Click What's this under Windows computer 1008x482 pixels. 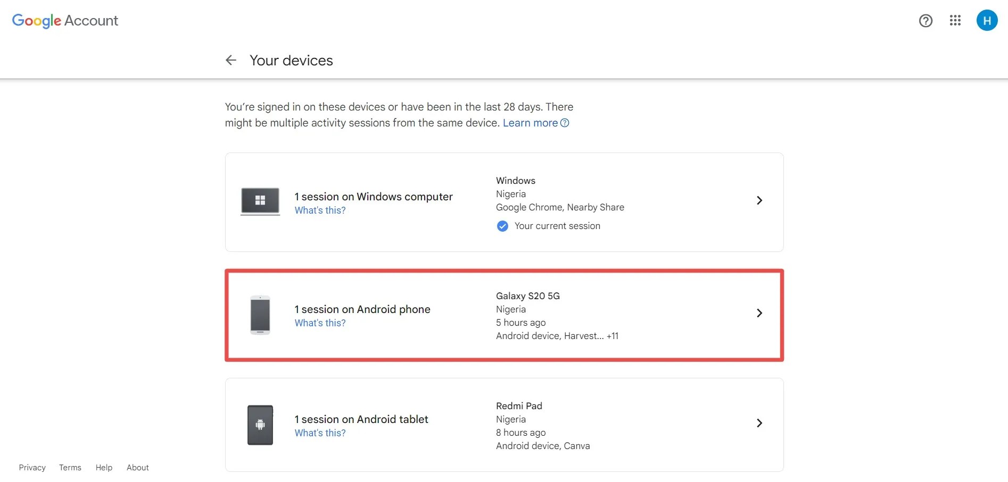[x=320, y=210]
